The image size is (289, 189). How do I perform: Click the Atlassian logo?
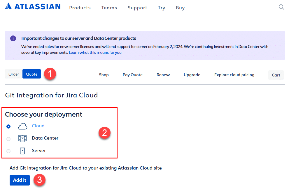pyautogui.click(x=33, y=7)
